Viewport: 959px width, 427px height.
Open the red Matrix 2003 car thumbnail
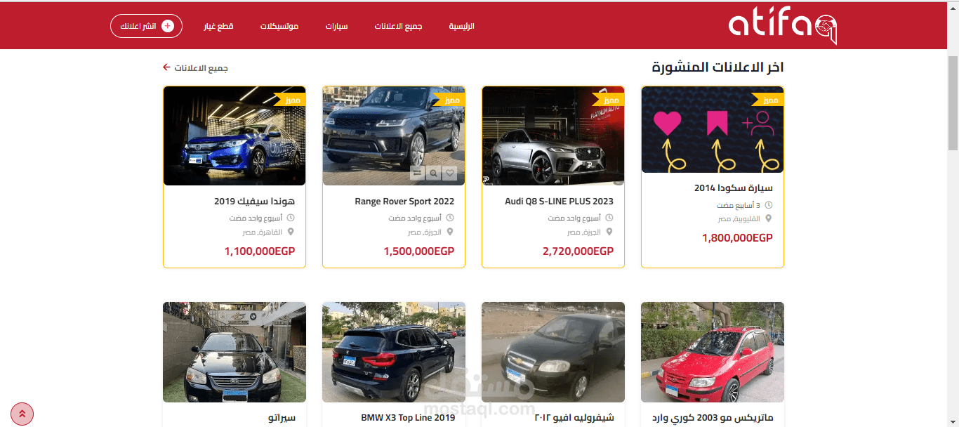pyautogui.click(x=713, y=352)
